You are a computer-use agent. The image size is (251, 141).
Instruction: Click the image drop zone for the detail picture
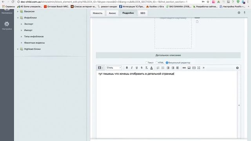pyautogui.click(x=173, y=33)
